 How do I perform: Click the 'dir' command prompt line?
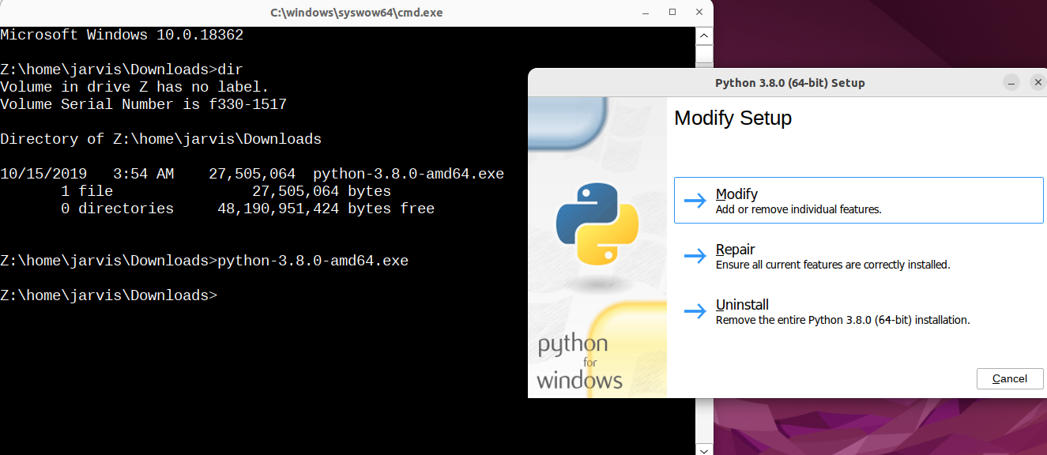[122, 70]
